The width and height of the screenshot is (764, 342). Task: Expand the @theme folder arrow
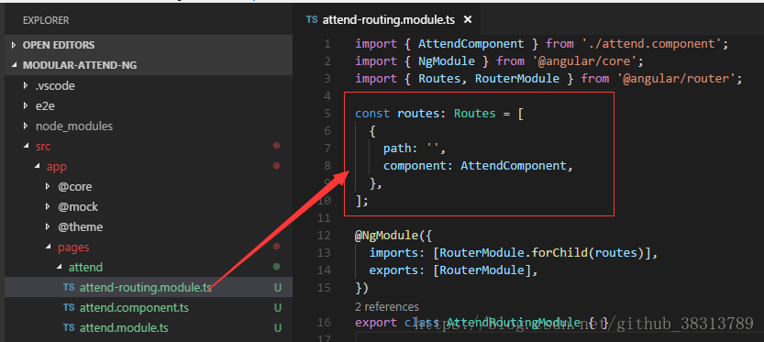[x=48, y=227]
